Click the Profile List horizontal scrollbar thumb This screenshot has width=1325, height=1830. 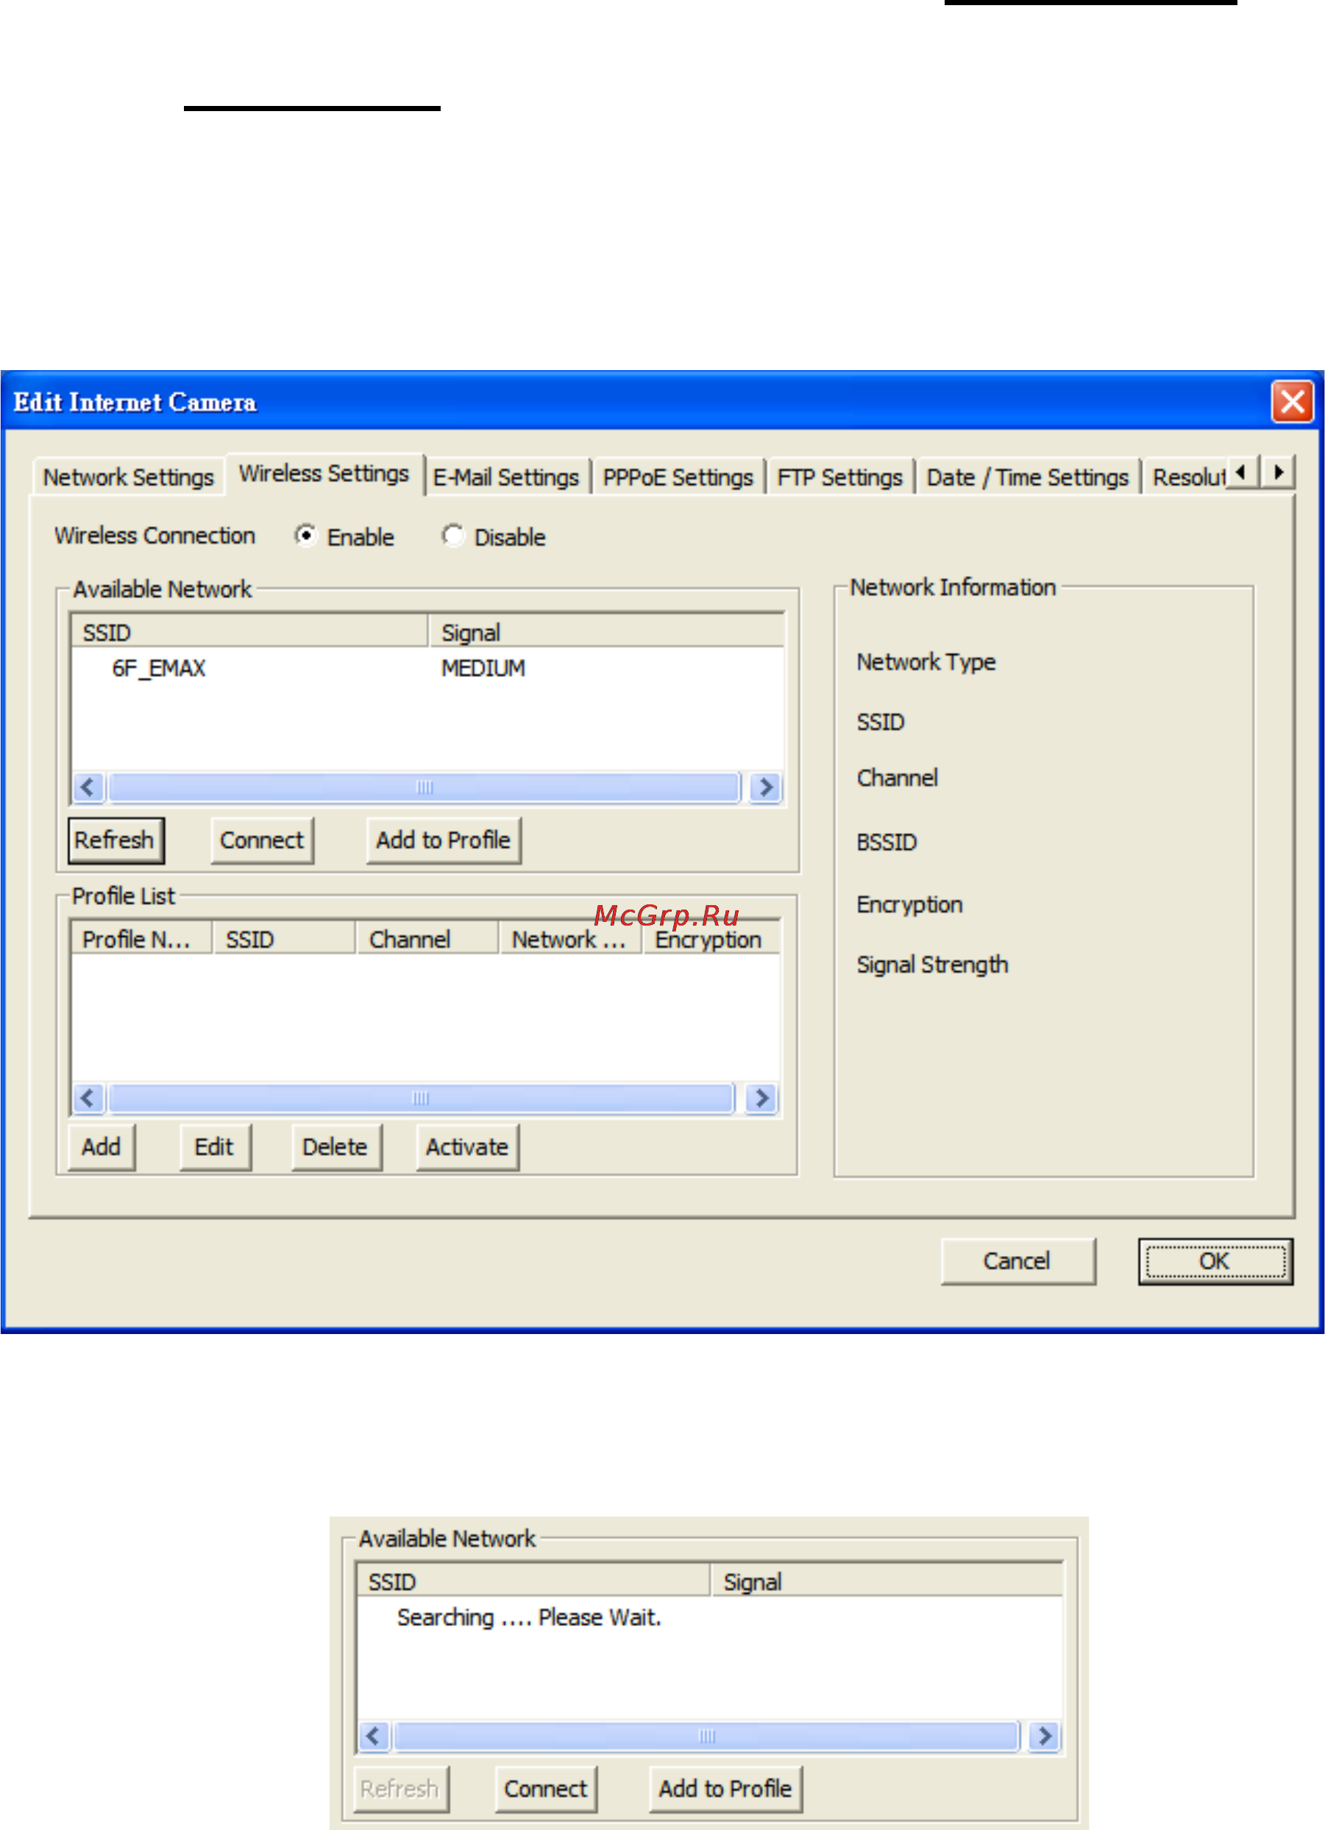click(422, 1098)
